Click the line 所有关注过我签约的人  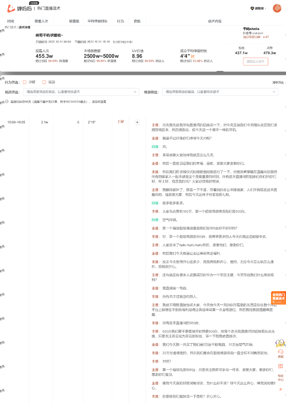(x=180, y=297)
